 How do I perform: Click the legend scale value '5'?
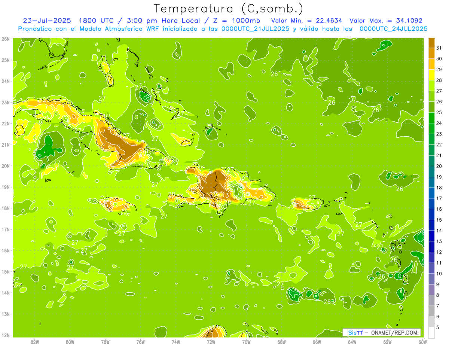click(x=438, y=327)
